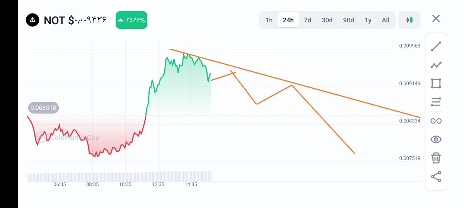The height and width of the screenshot is (208, 464).
Task: Select the 24h timeframe tab
Action: point(288,20)
